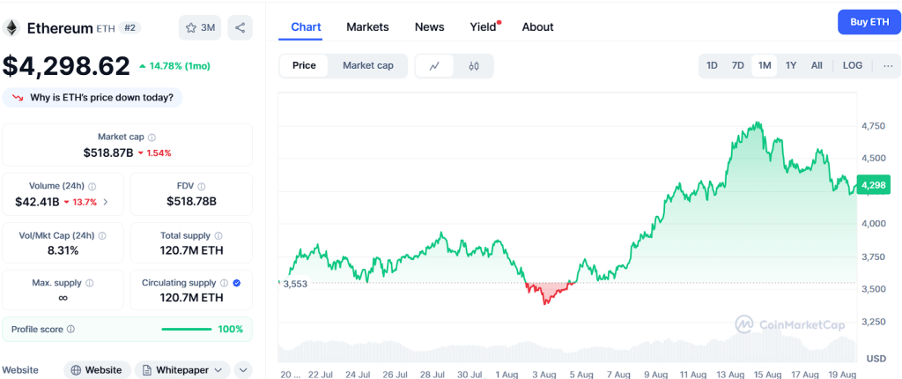Open chart more options ellipsis
The image size is (902, 379).
(x=888, y=65)
